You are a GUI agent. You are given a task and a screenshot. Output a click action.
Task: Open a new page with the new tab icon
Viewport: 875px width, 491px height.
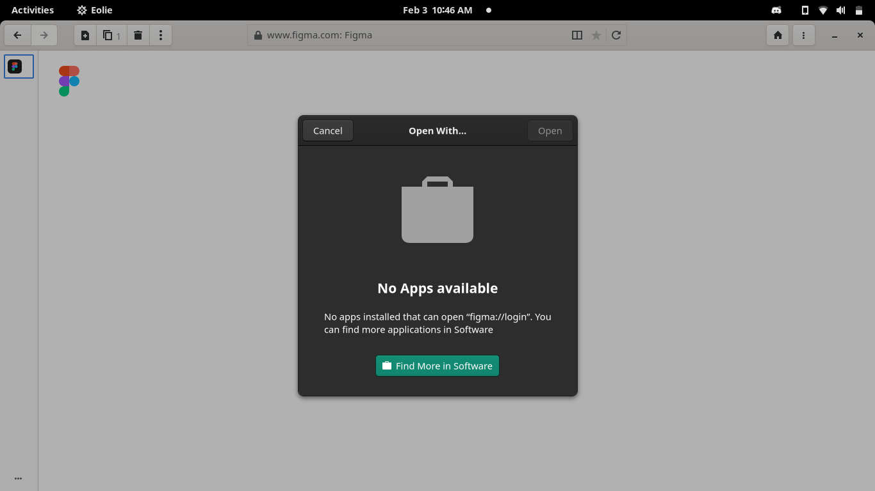point(85,35)
